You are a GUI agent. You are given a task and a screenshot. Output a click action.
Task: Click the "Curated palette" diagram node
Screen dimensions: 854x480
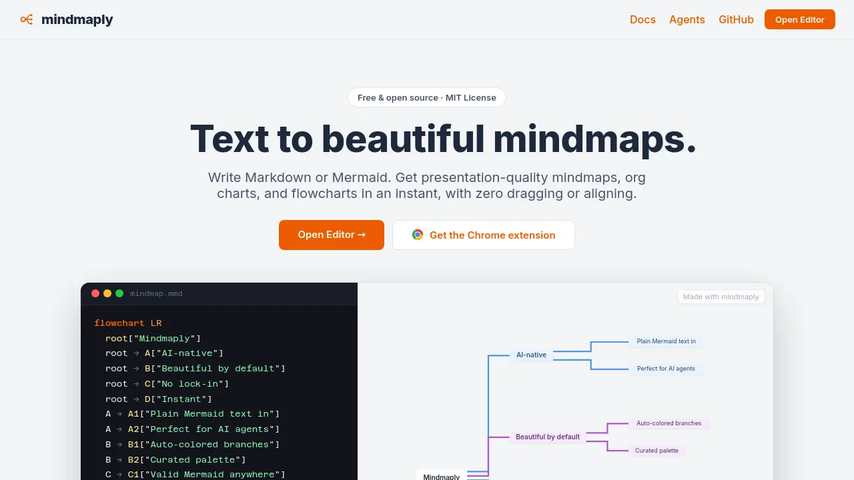pos(657,451)
